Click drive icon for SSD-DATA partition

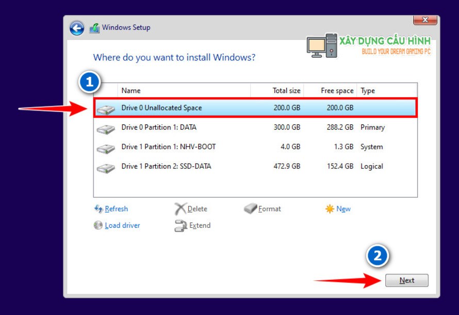click(x=106, y=168)
